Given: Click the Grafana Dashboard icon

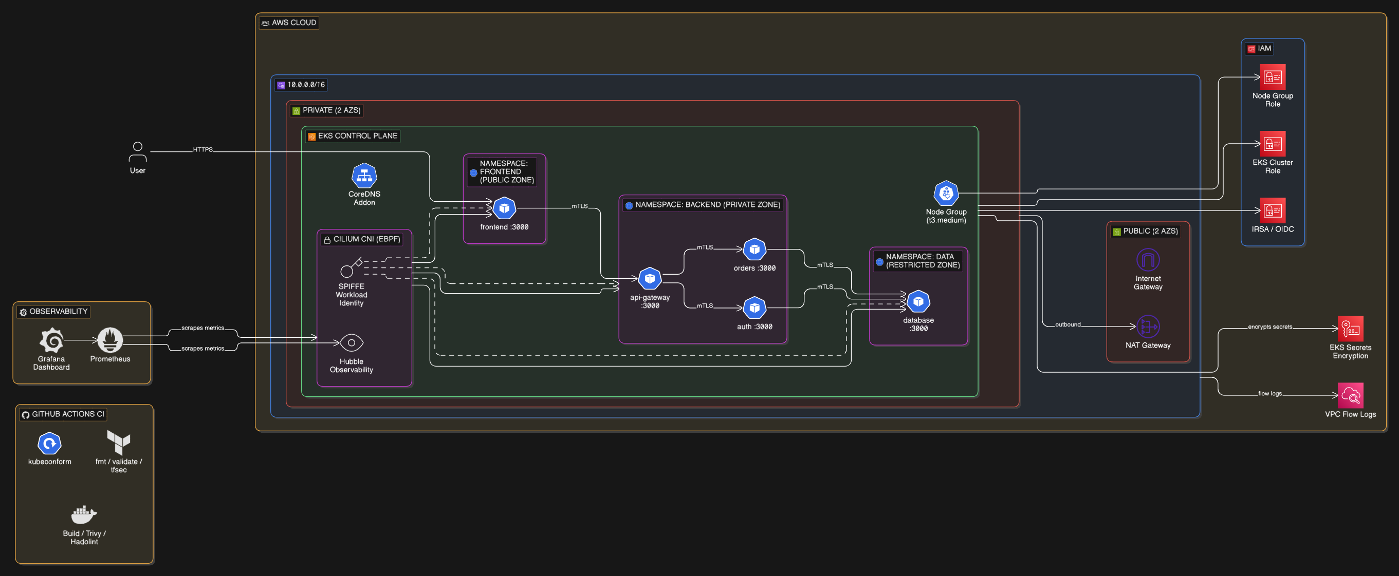Looking at the screenshot, I should pos(51,340).
